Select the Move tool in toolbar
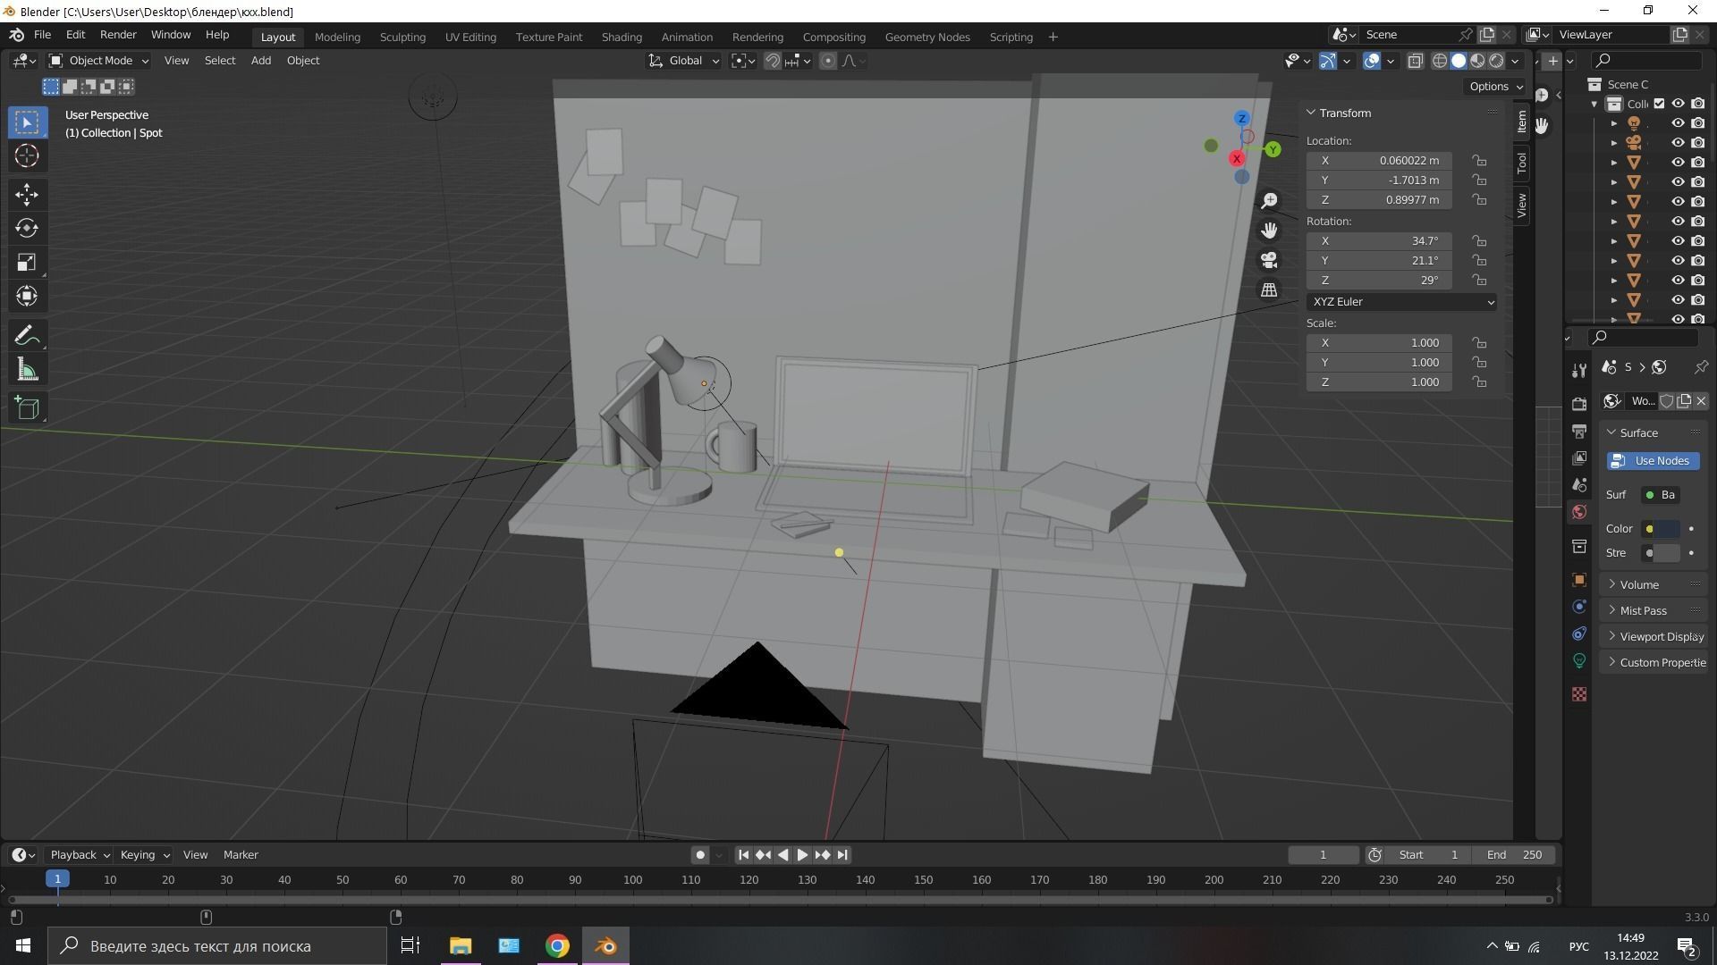Screen dimensions: 1717x965 [27, 194]
